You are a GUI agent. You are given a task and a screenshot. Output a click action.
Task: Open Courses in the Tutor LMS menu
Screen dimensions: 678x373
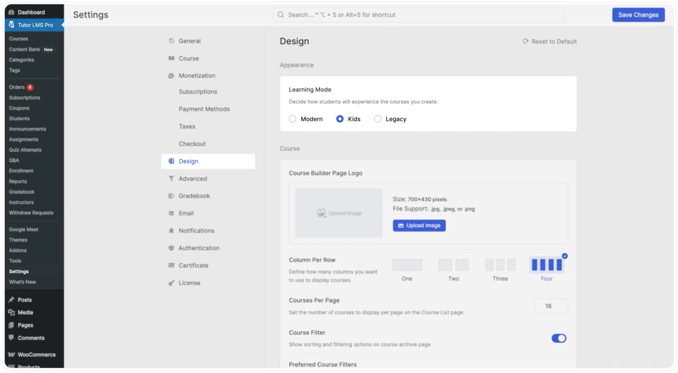(x=18, y=39)
